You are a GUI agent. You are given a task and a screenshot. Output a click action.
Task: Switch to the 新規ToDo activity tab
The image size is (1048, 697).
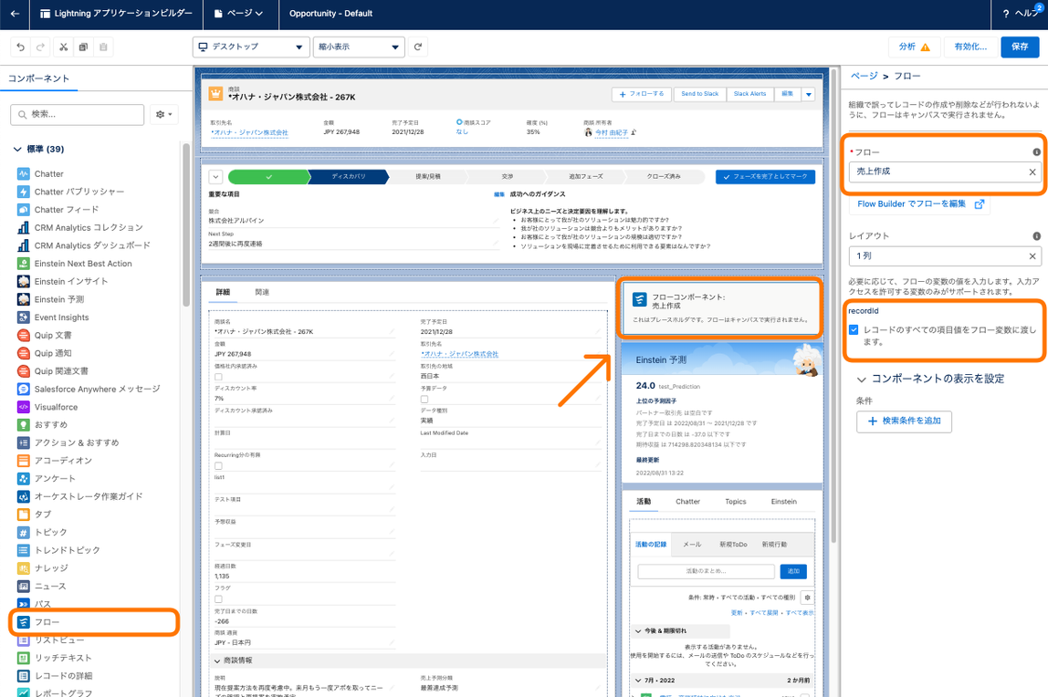click(x=733, y=544)
